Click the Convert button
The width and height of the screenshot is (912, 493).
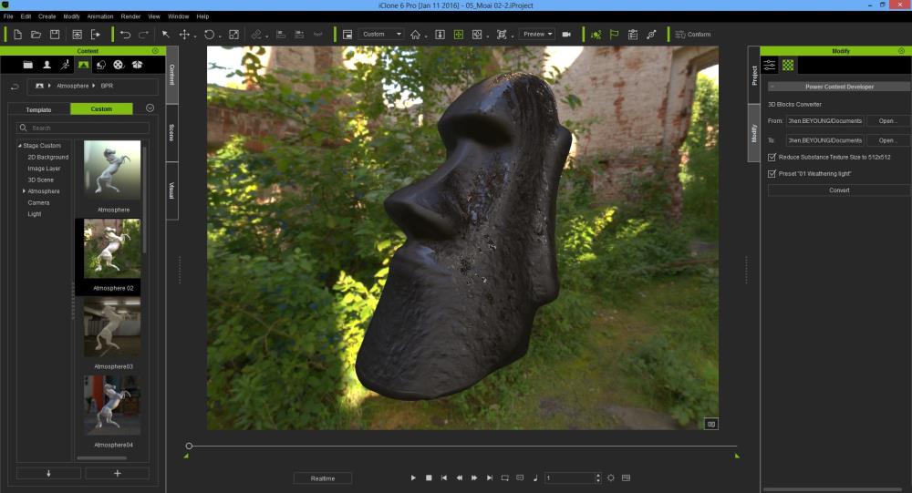(x=838, y=190)
